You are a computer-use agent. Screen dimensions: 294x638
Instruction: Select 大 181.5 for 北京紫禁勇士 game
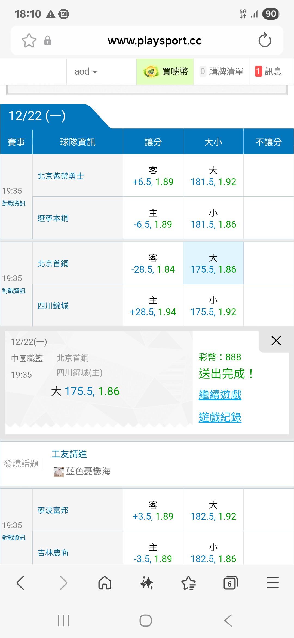click(x=213, y=176)
